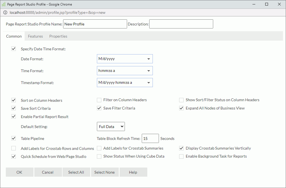This screenshot has height=188, width=286.
Task: Enable Add Labels for Crosstab Summaries
Action: coord(99,148)
